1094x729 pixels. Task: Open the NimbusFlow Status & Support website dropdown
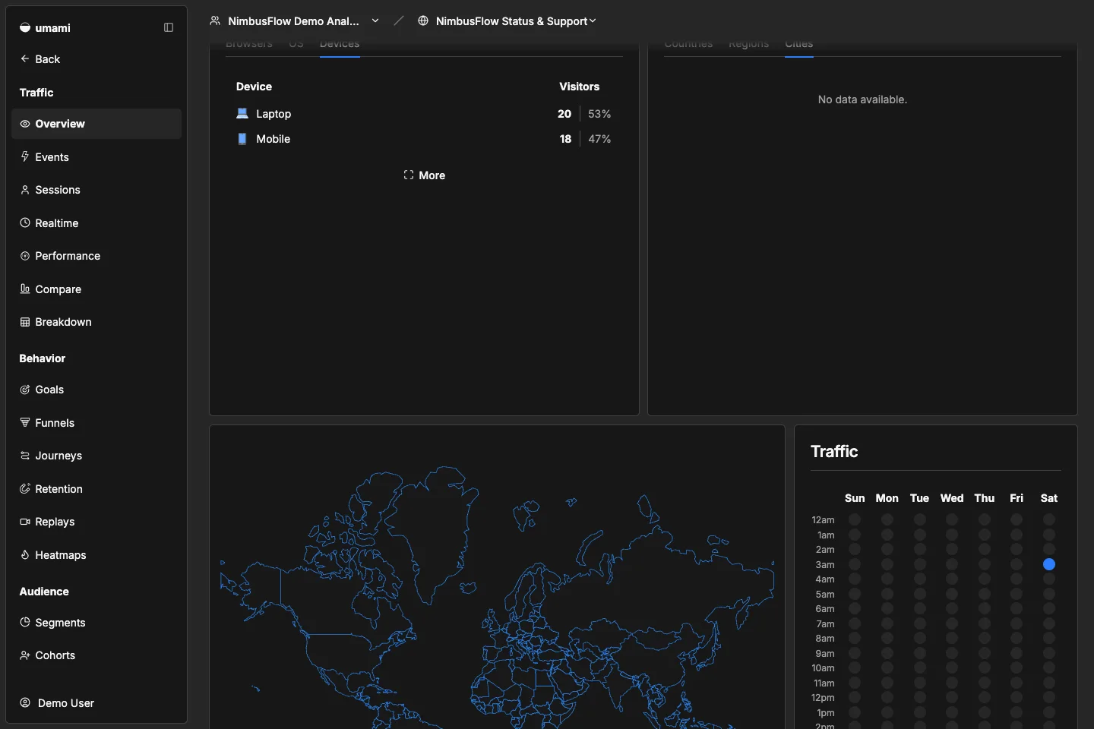click(x=507, y=21)
